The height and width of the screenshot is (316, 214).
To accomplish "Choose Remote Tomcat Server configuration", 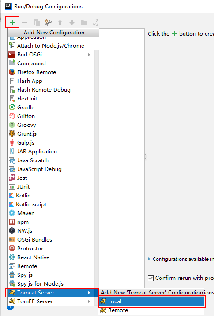I will click(151, 310).
